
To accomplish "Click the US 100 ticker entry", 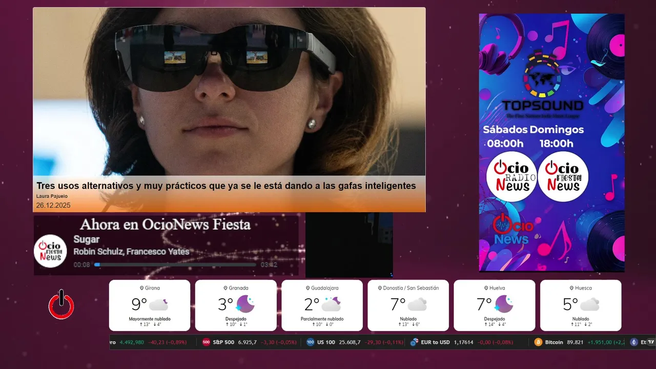I will pos(355,342).
